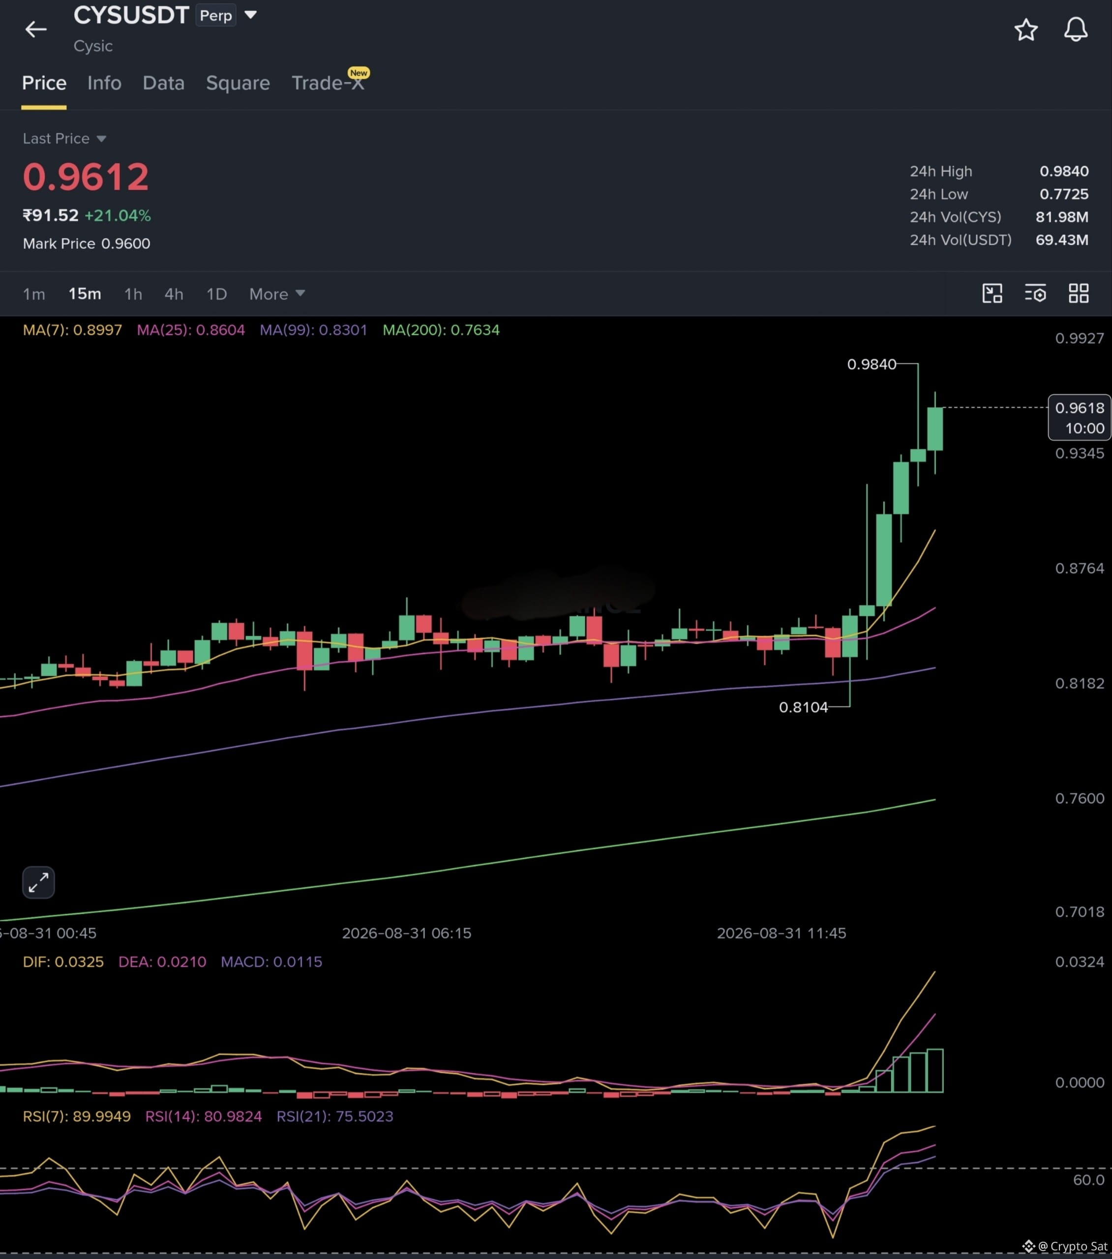
Task: Click the DEA: 0.0210 label
Action: [162, 961]
